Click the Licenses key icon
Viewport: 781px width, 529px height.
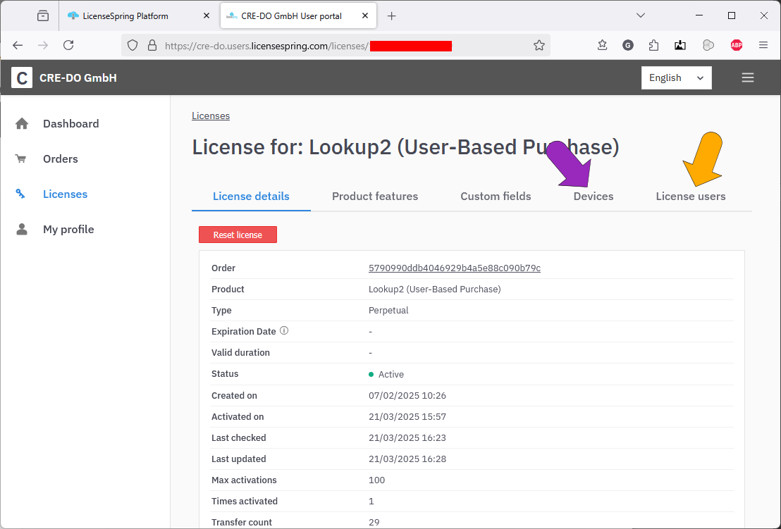coord(20,194)
